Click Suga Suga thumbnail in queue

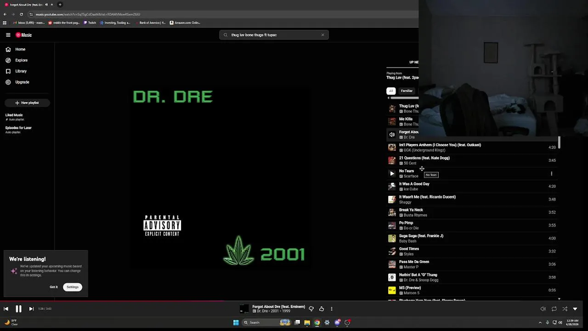point(392,238)
